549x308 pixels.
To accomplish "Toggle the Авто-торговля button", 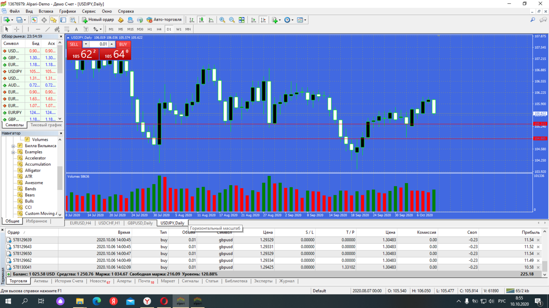I will point(164,20).
